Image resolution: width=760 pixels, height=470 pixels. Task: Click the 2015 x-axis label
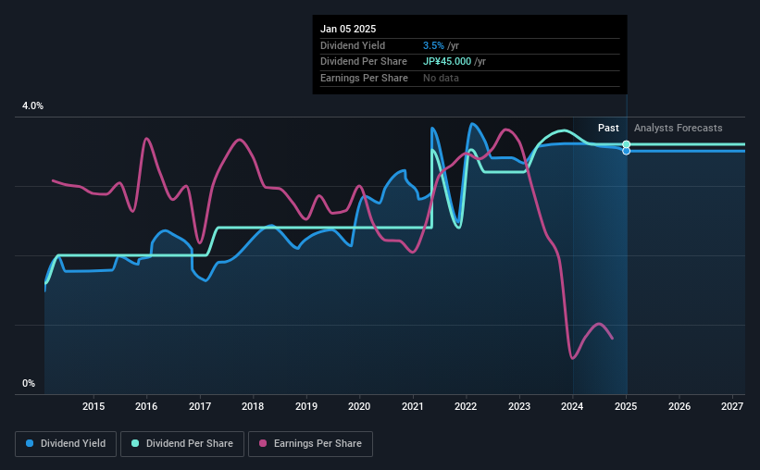click(93, 406)
